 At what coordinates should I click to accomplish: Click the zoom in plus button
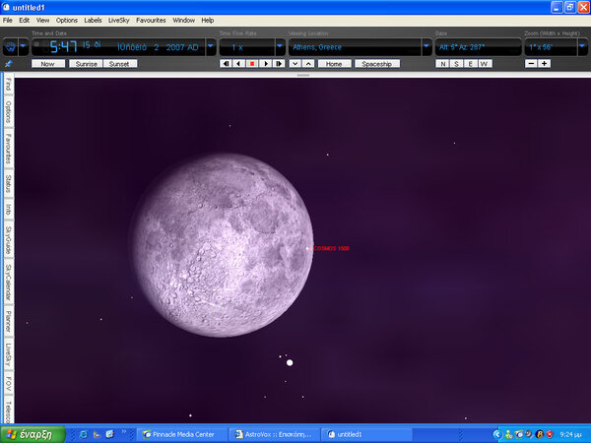[x=545, y=63]
